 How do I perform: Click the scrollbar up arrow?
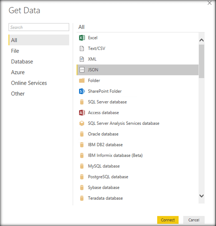pyautogui.click(x=201, y=40)
